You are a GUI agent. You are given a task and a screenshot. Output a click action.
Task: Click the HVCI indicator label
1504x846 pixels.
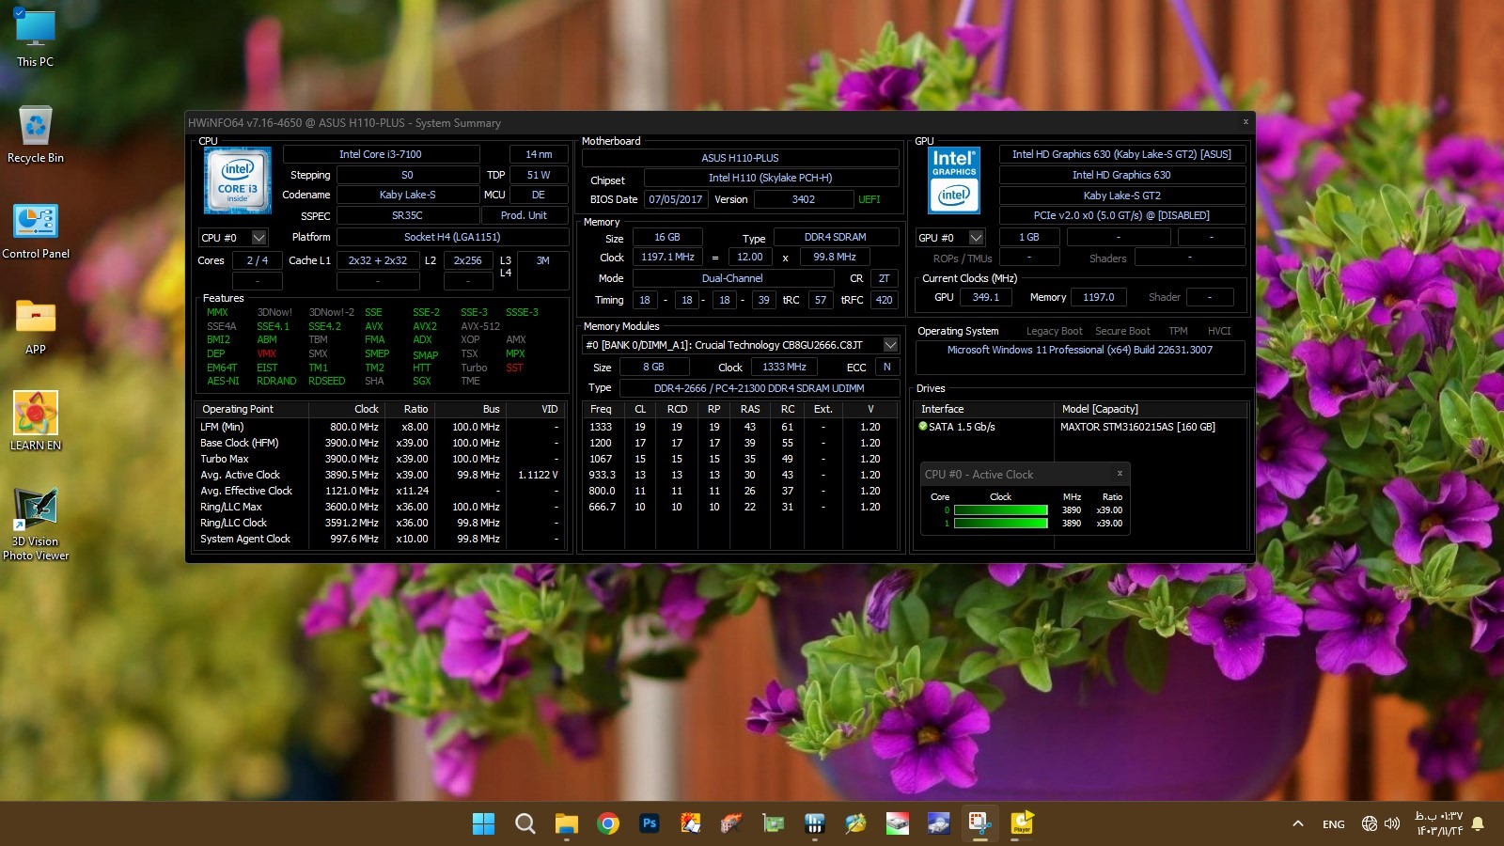(x=1219, y=331)
